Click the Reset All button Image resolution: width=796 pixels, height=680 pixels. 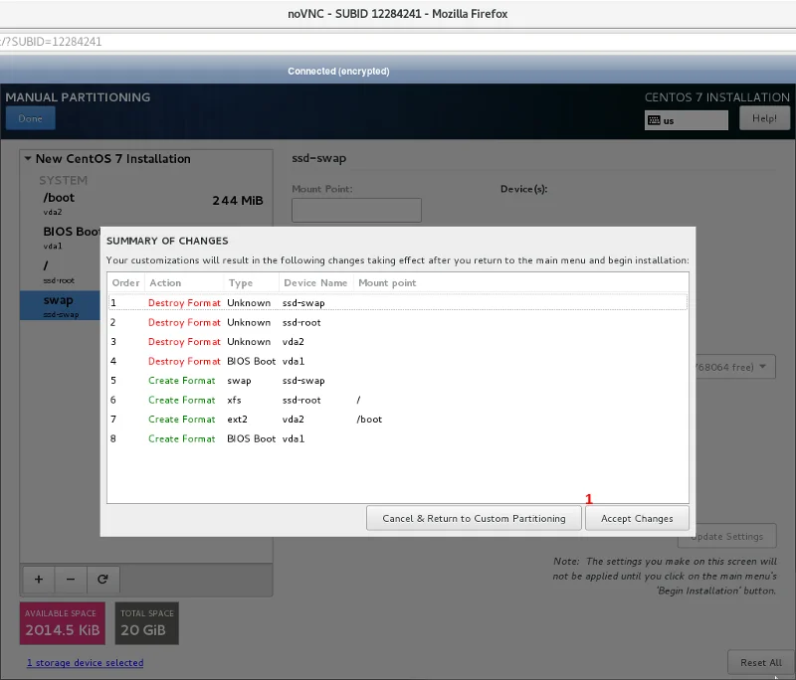click(x=760, y=663)
